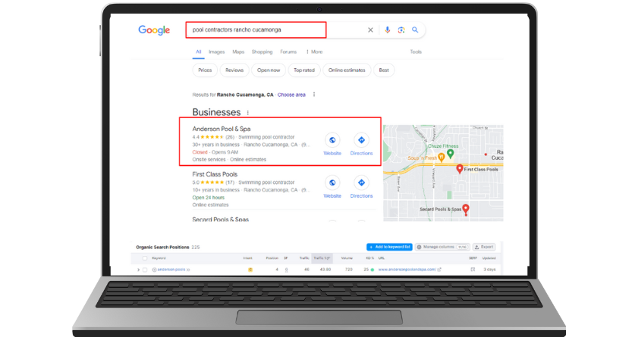Open the More dropdown in search tabs

coord(315,51)
